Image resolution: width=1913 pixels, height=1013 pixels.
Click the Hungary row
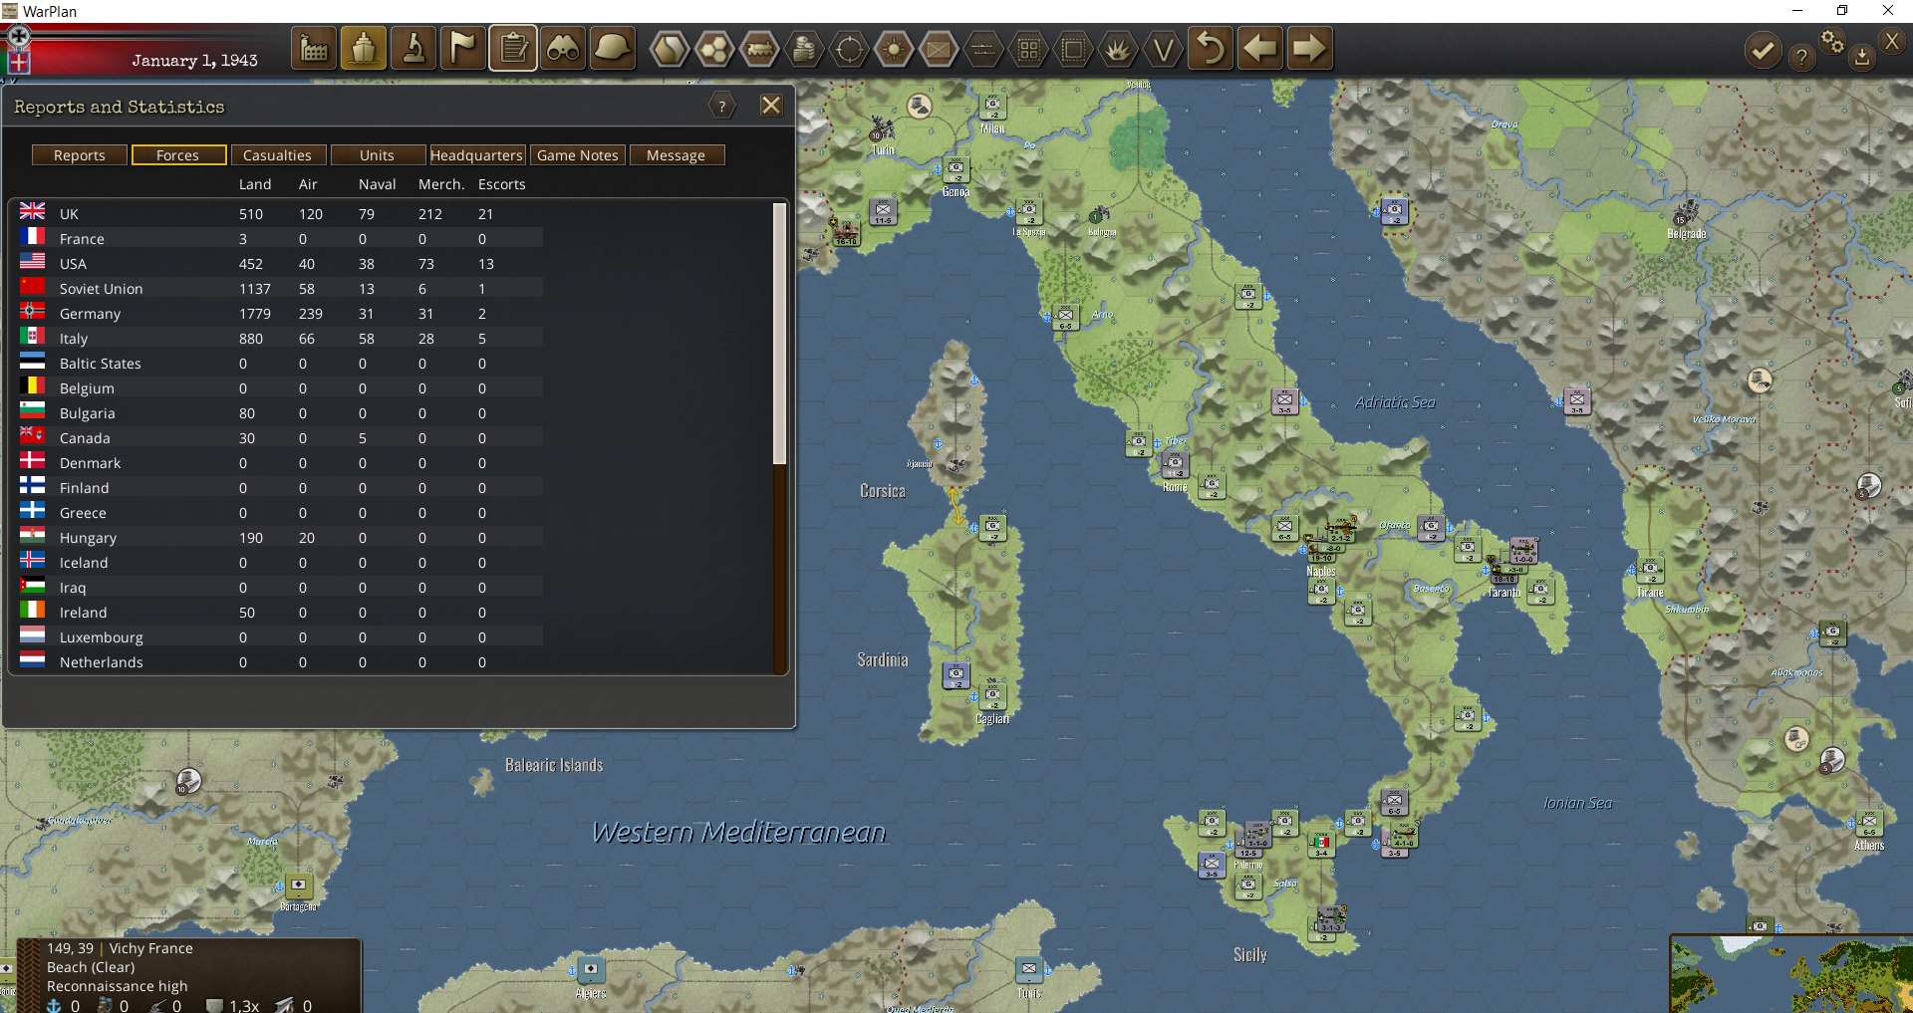279,537
